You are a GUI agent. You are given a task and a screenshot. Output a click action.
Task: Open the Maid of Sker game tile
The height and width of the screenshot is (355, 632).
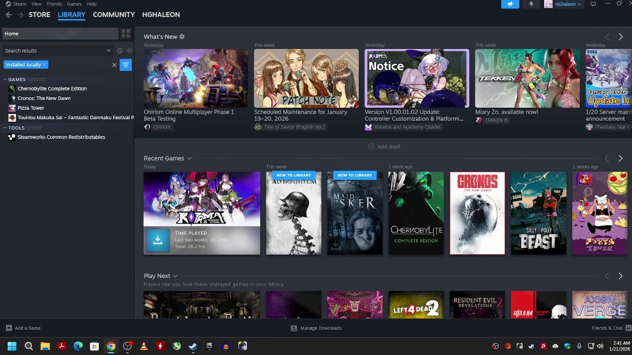click(355, 213)
